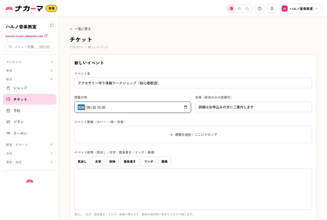Viewport: 327px width, 220px height.
Task: Open the help question mark icon
Action: click(x=260, y=8)
